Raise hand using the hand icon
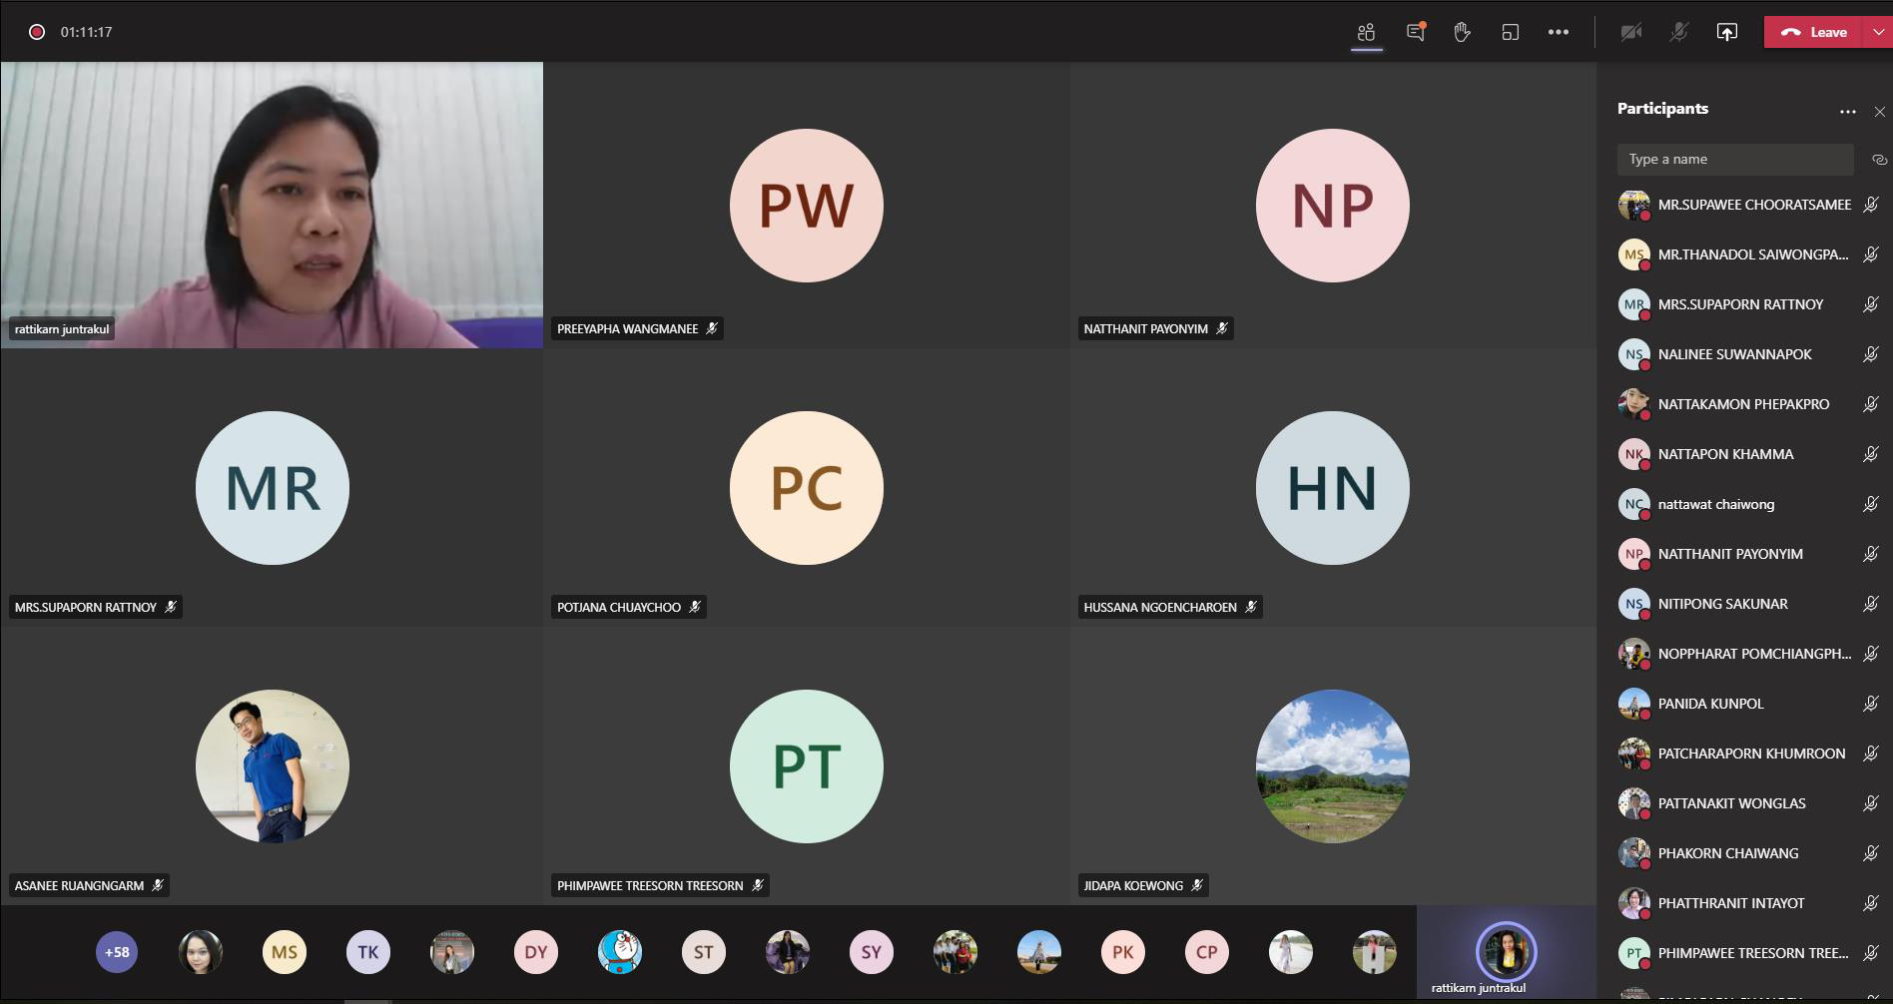Viewport: 1893px width, 1004px height. coord(1463,32)
